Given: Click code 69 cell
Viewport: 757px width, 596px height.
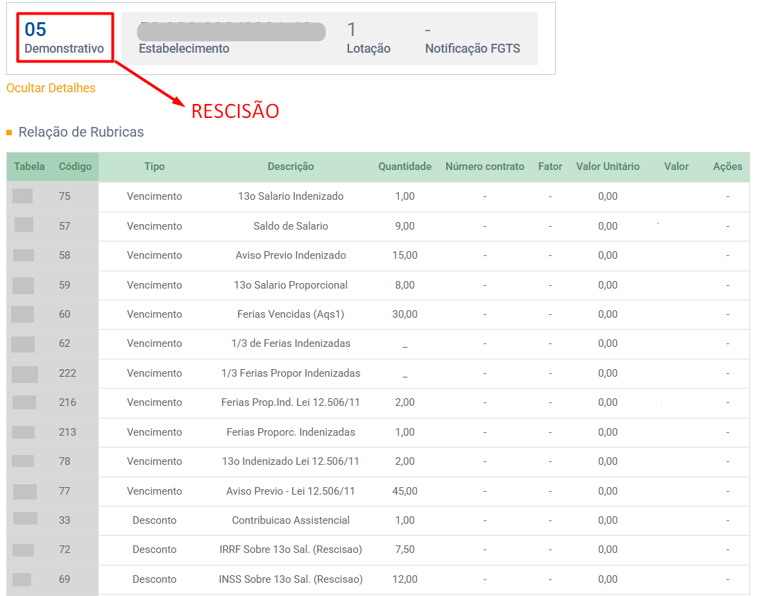Looking at the screenshot, I should [x=65, y=579].
